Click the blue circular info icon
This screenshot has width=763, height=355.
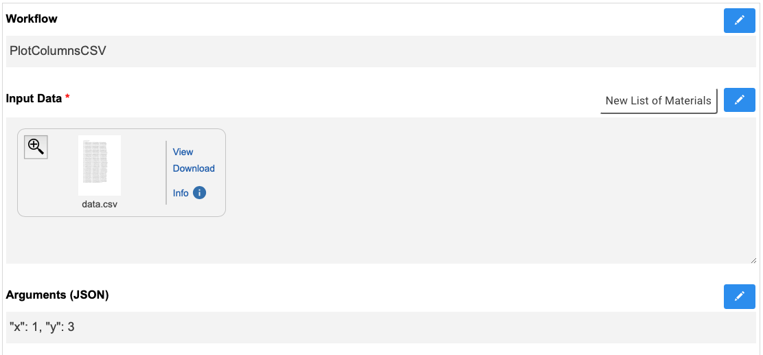coord(200,193)
